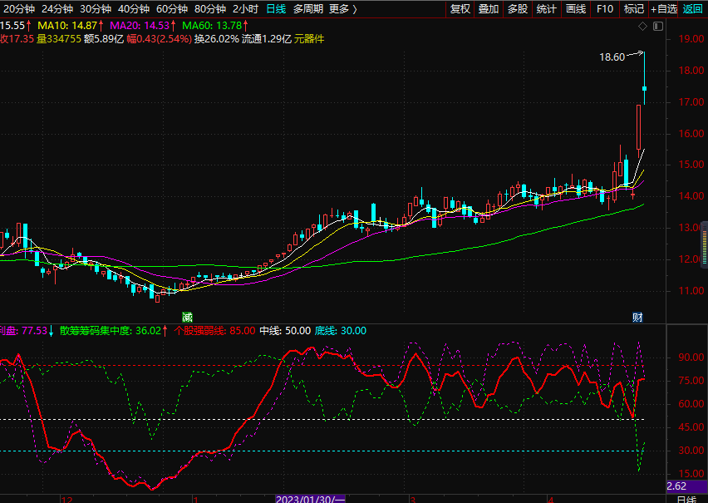Click the 返回 back button
The width and height of the screenshot is (708, 503).
693,9
